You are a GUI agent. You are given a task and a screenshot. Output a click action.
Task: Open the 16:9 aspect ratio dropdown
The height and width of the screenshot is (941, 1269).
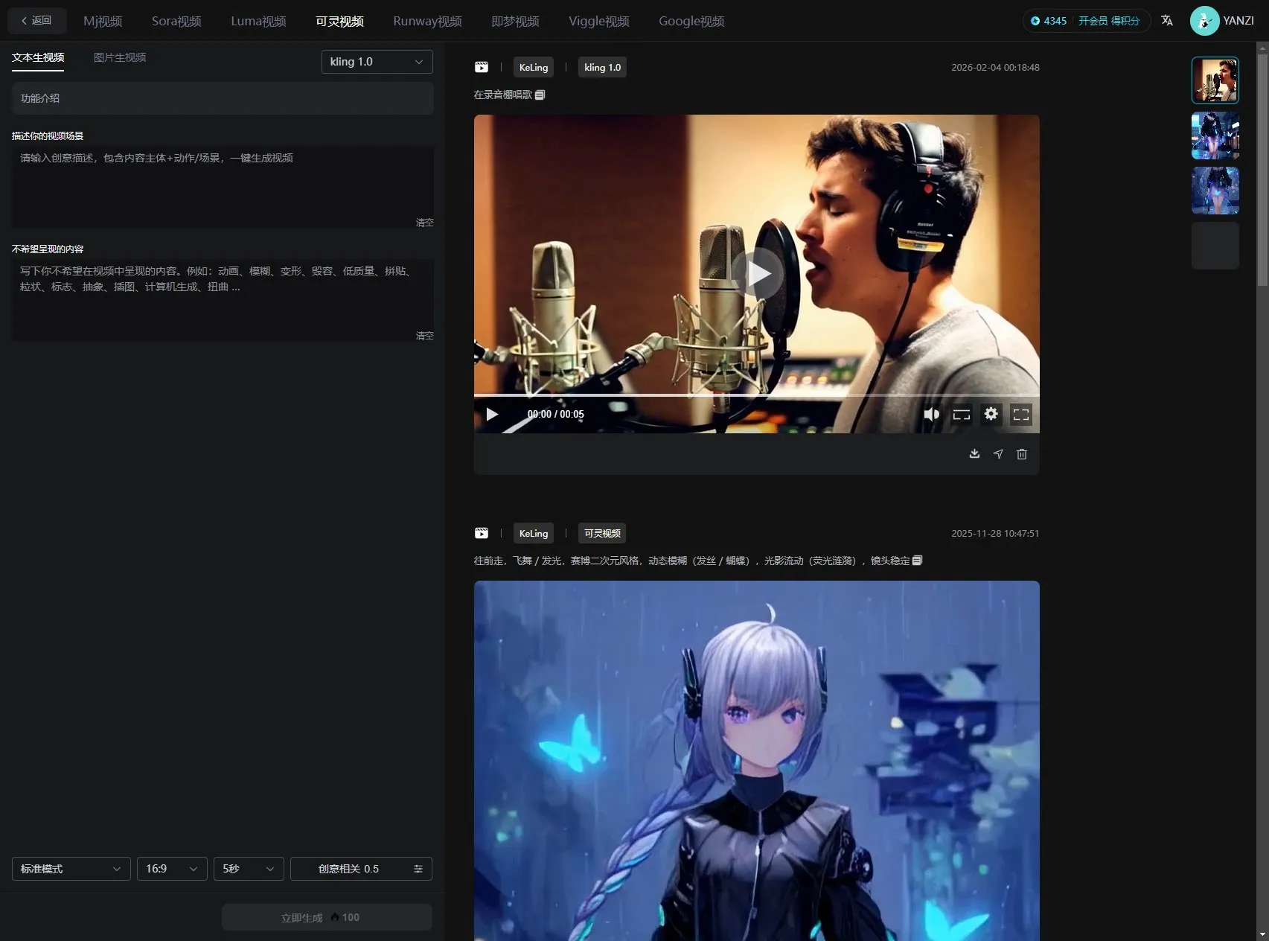172,869
